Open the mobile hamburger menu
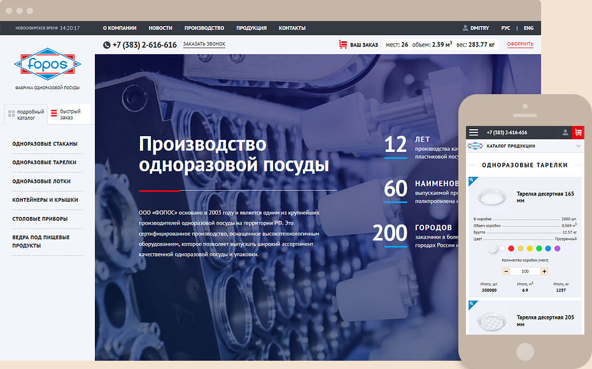The height and width of the screenshot is (369, 592). 474,132
